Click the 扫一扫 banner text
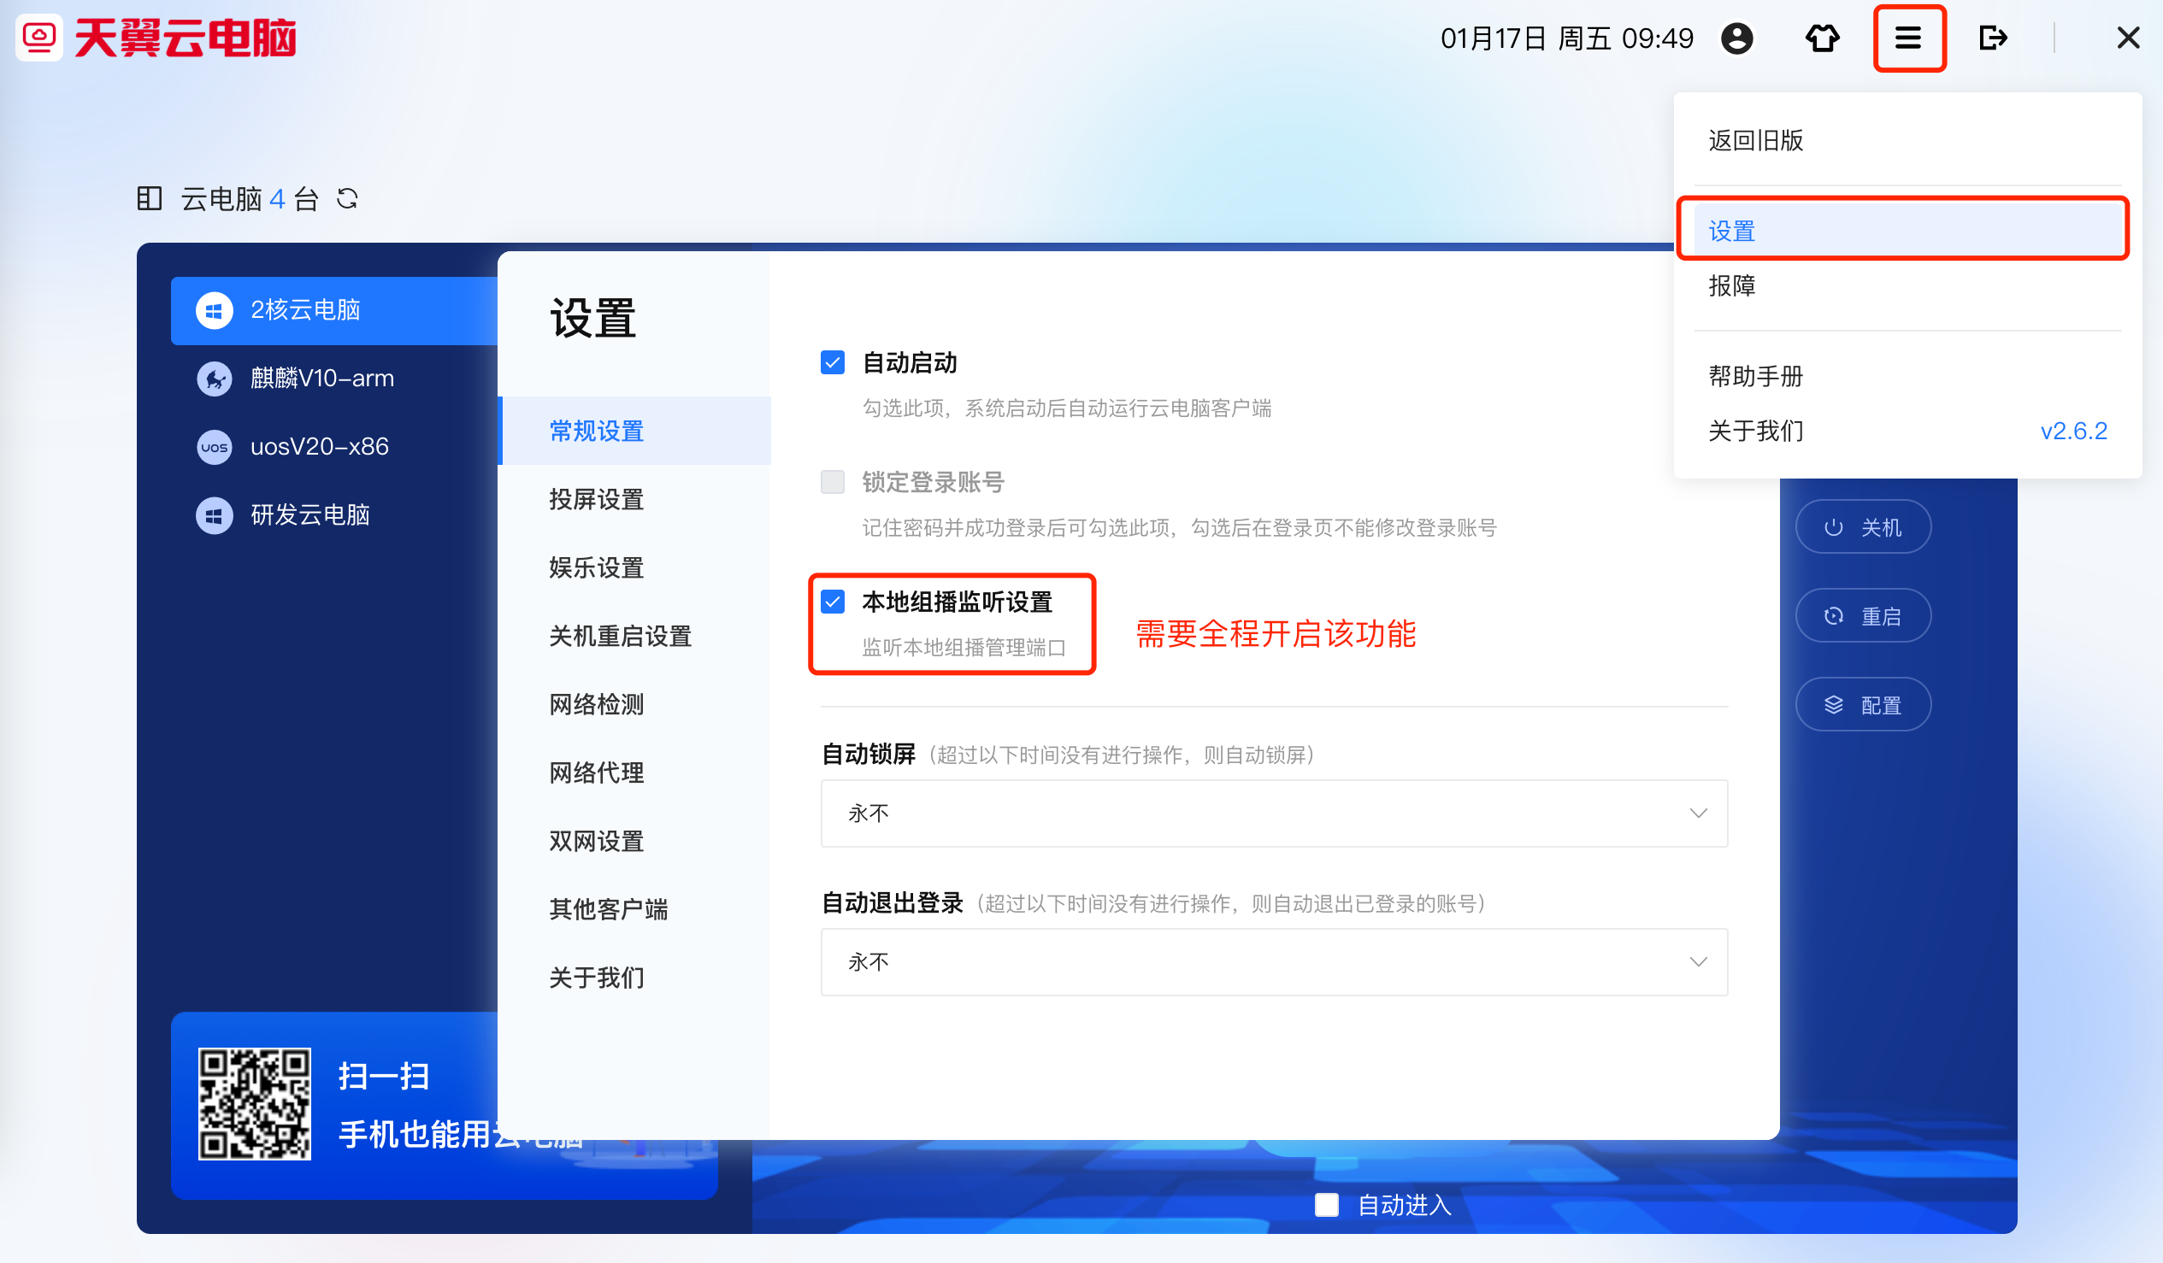This screenshot has height=1263, width=2163. point(384,1077)
